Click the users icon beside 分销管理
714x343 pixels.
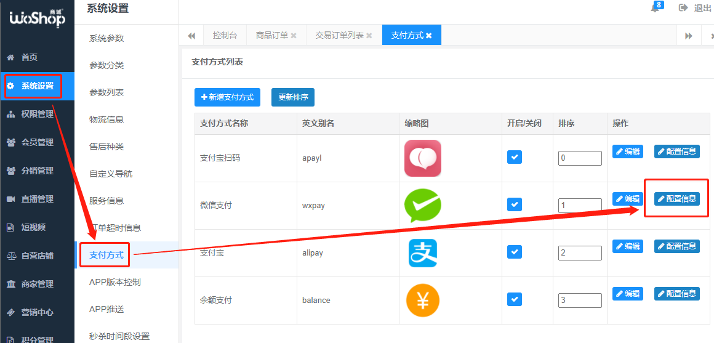pyautogui.click(x=11, y=171)
